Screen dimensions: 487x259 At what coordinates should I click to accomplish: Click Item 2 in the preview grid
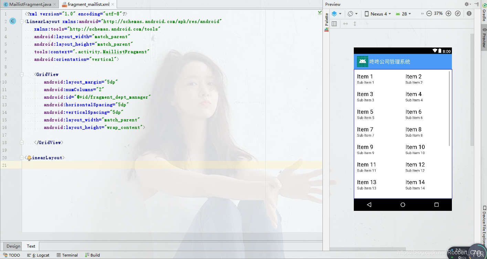tap(414, 79)
